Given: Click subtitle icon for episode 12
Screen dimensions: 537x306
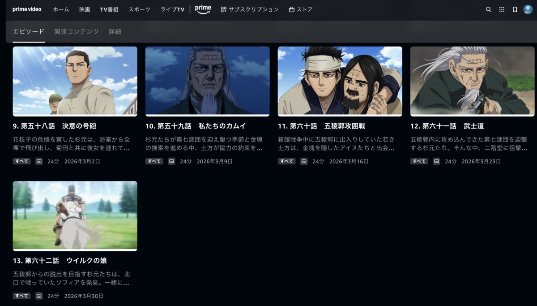Looking at the screenshot, I should pyautogui.click(x=436, y=161).
